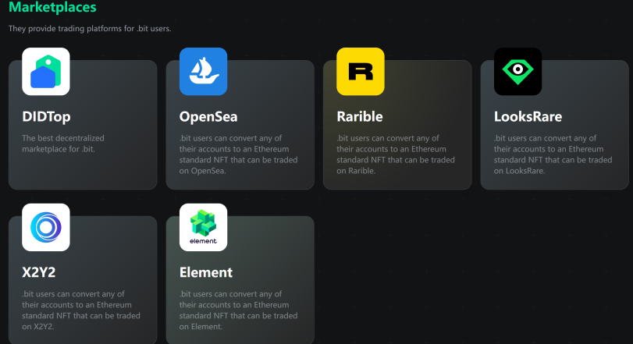
Task: Select the Rarible card heading
Action: pyautogui.click(x=360, y=117)
